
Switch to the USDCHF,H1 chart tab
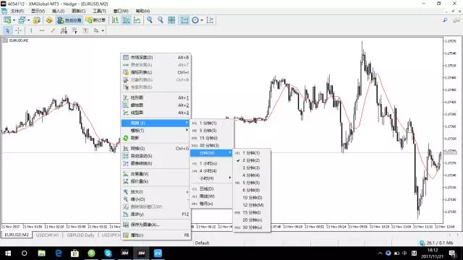tap(48, 235)
